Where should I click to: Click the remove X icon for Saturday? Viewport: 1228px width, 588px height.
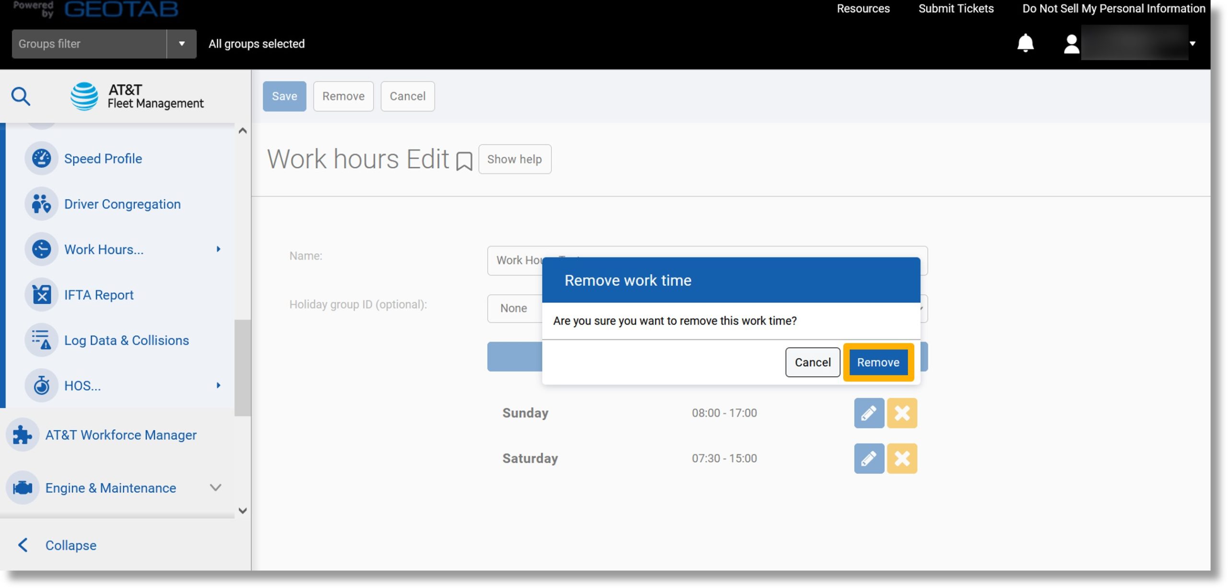[x=902, y=458]
